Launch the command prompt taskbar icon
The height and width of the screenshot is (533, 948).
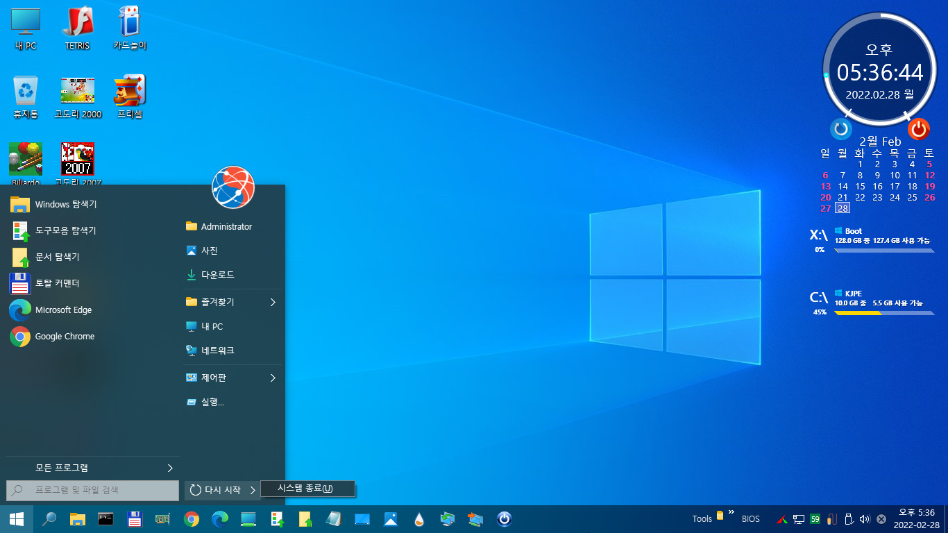(105, 518)
